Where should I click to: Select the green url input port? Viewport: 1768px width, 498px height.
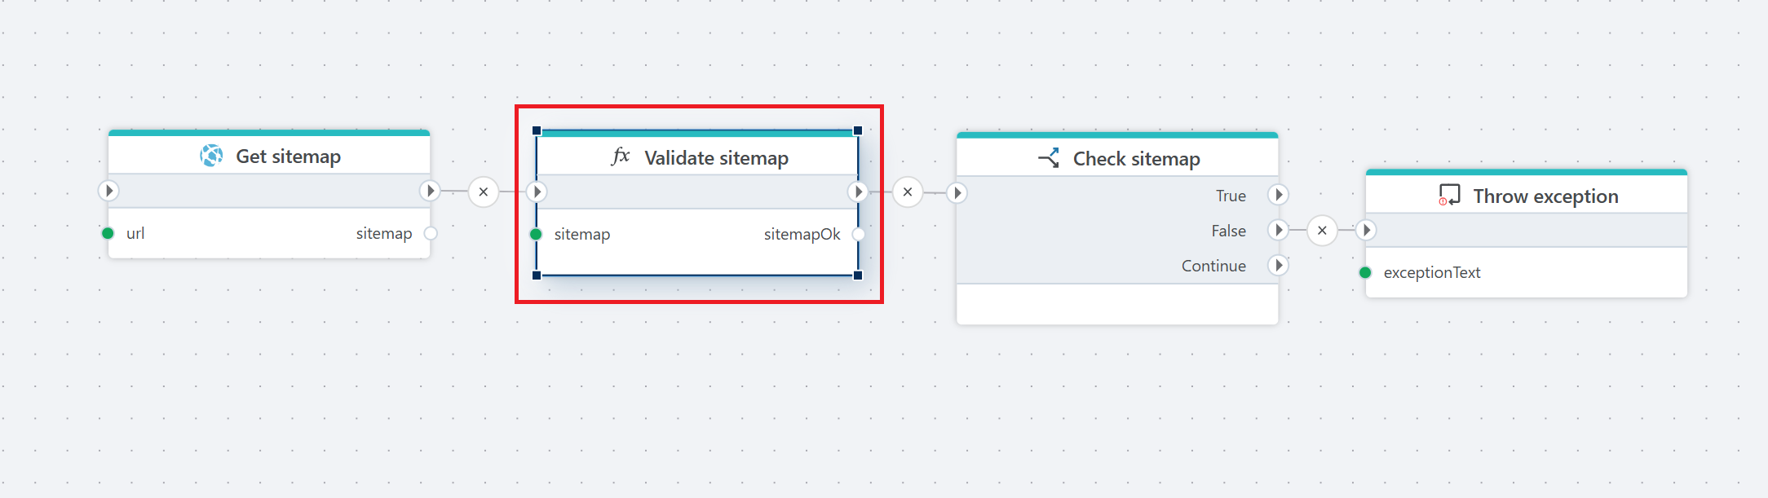[x=108, y=233]
